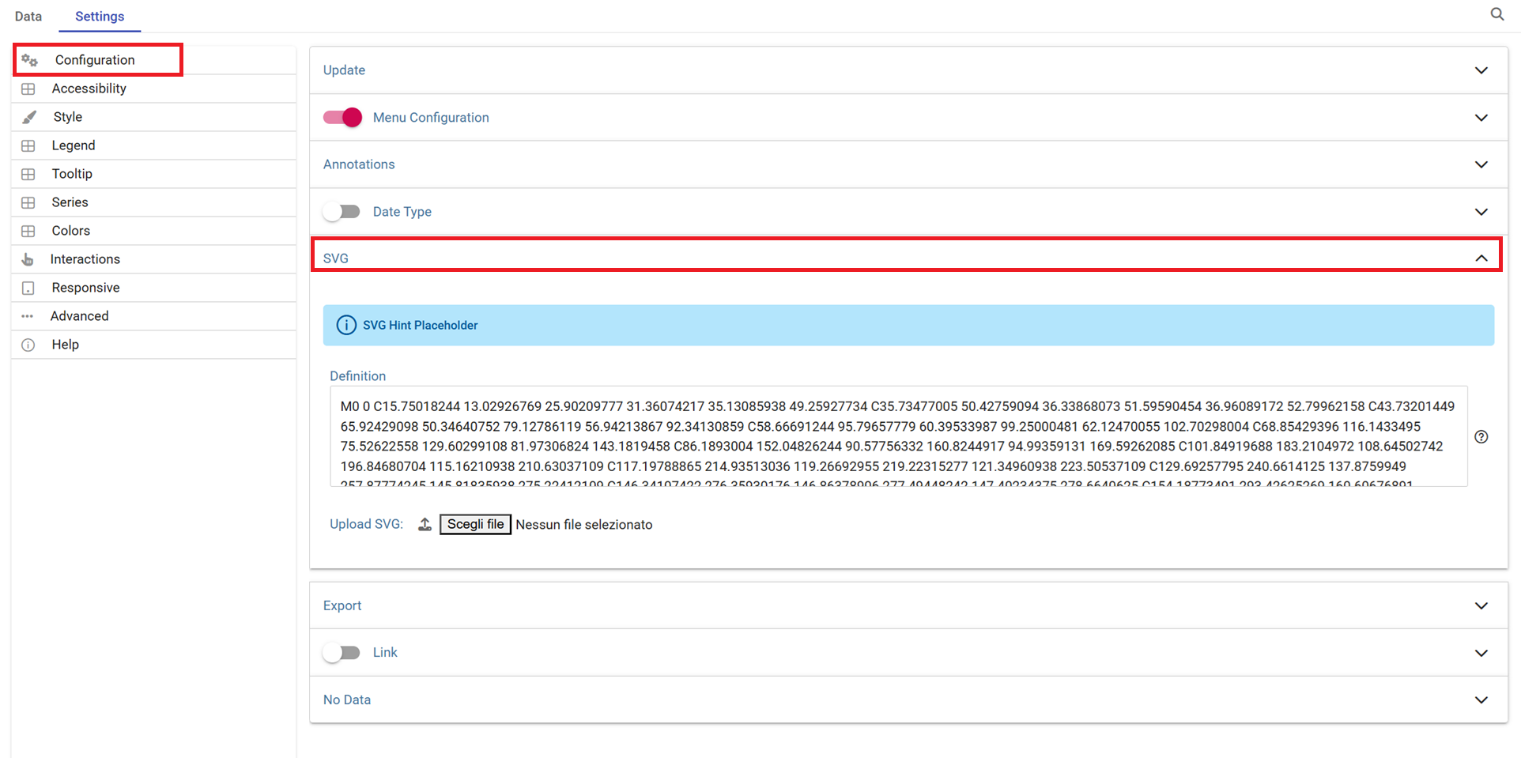Click the Menu Configuration label
Screen dimensions: 1521x758
431,118
